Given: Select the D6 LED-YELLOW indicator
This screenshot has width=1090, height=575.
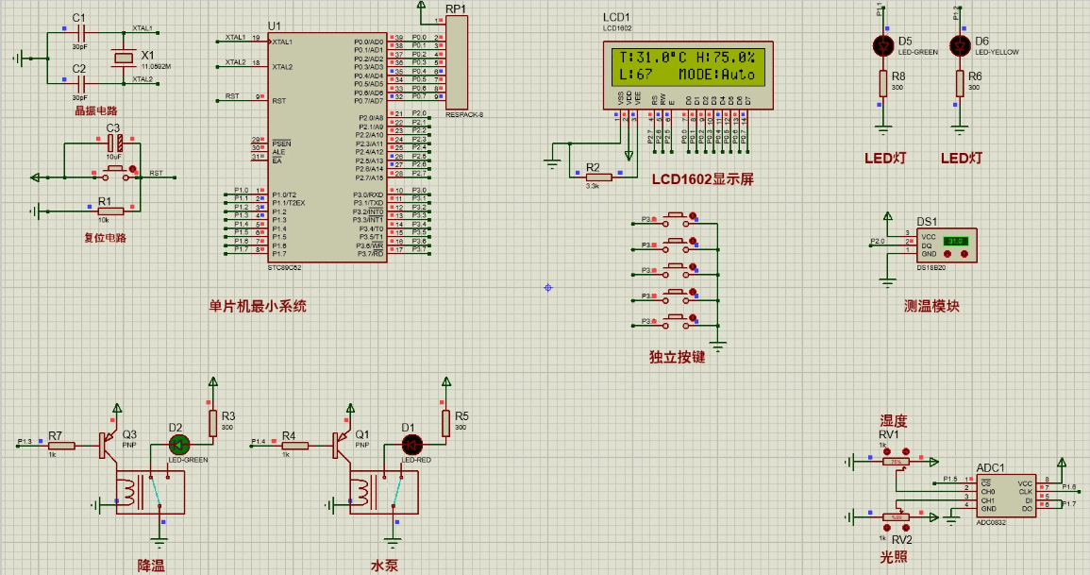Looking at the screenshot, I should click(x=960, y=45).
